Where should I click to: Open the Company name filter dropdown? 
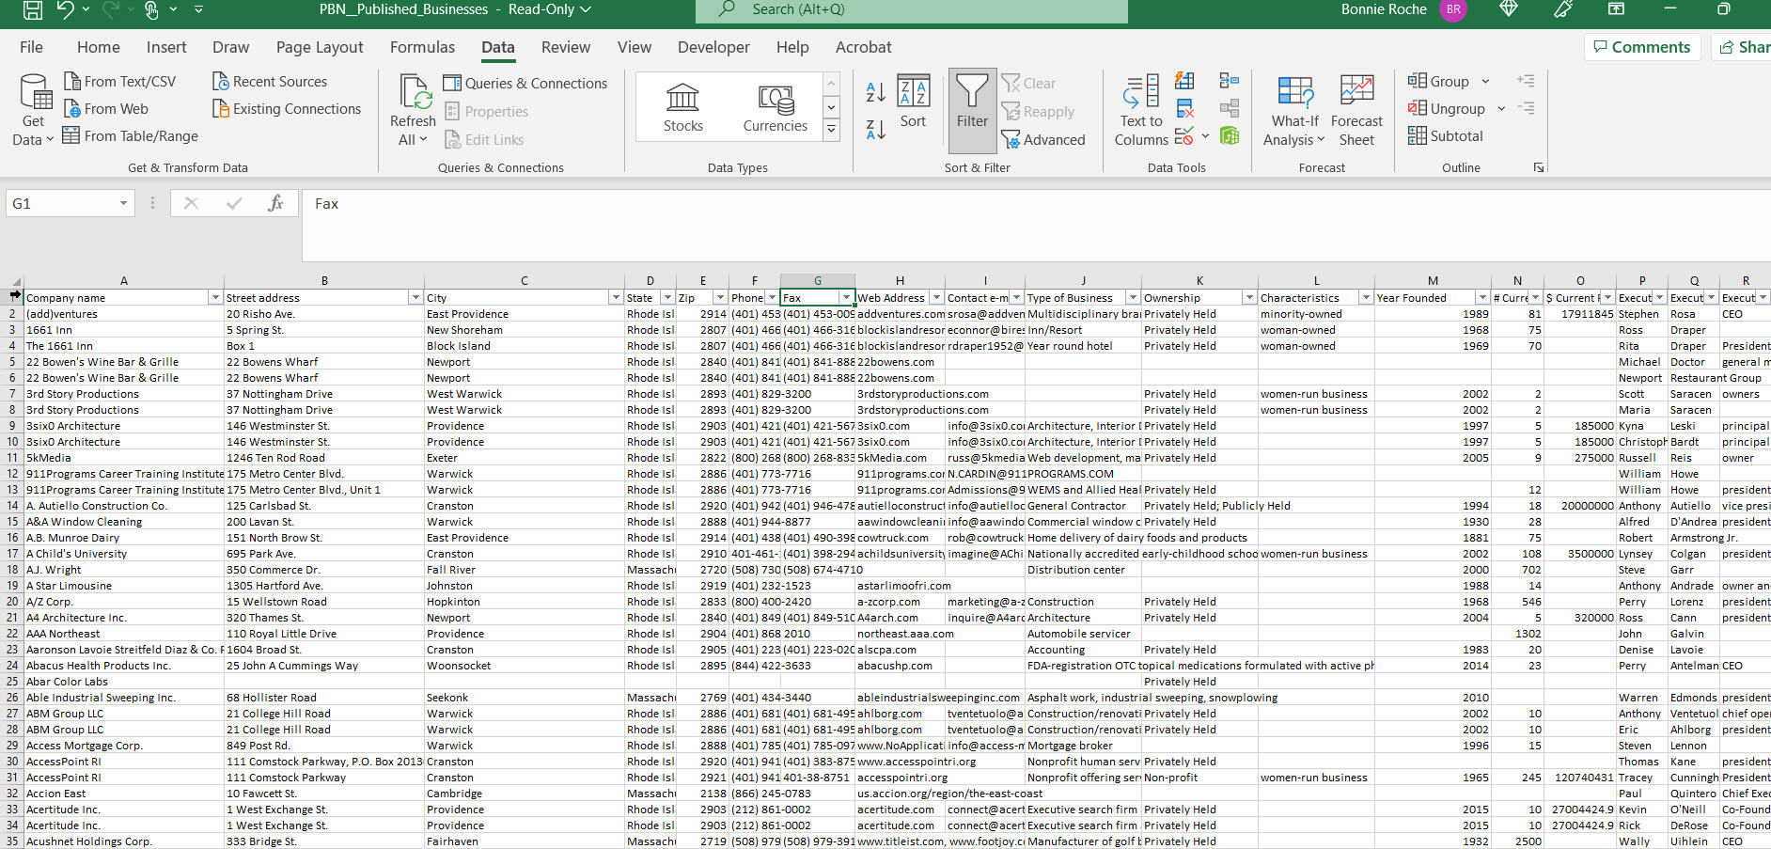click(x=215, y=298)
